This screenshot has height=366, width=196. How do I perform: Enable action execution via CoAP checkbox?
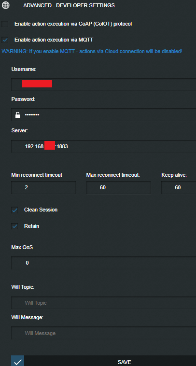(x=5, y=24)
